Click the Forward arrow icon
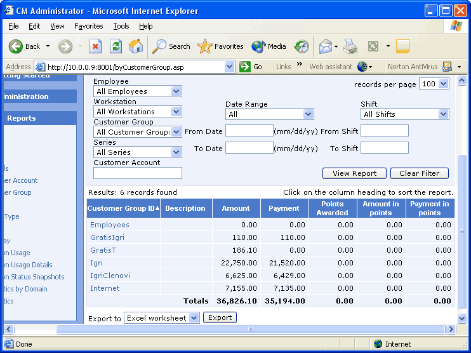The image size is (471, 353). tap(65, 46)
